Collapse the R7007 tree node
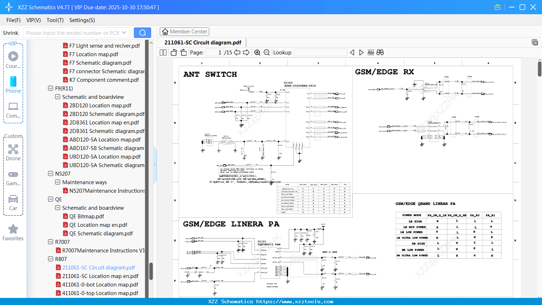 point(51,242)
